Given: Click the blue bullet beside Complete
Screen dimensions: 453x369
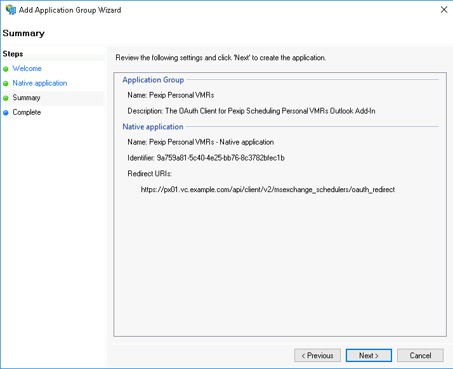Looking at the screenshot, I should [x=6, y=113].
